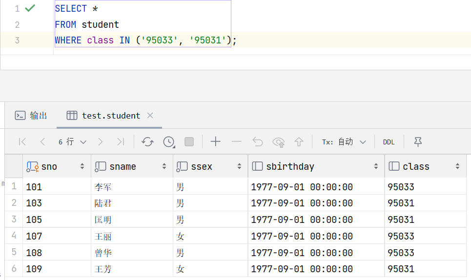471x280 pixels.
Task: Open the Tx: 自动 transaction mode dropdown
Action: pos(344,141)
